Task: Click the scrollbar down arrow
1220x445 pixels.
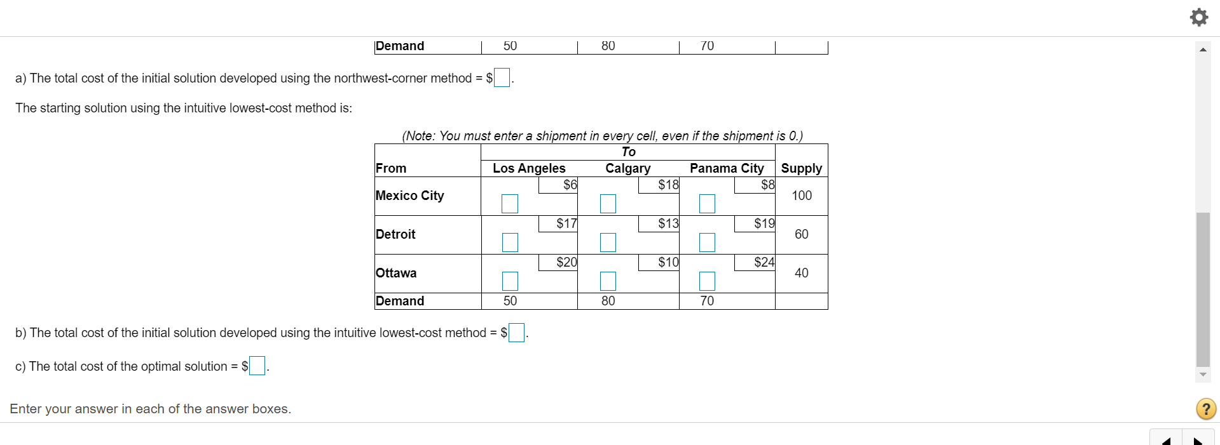Action: coord(1202,375)
